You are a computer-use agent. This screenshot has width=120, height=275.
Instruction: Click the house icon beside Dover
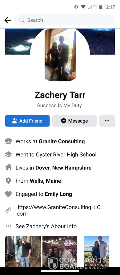(x=9, y=168)
